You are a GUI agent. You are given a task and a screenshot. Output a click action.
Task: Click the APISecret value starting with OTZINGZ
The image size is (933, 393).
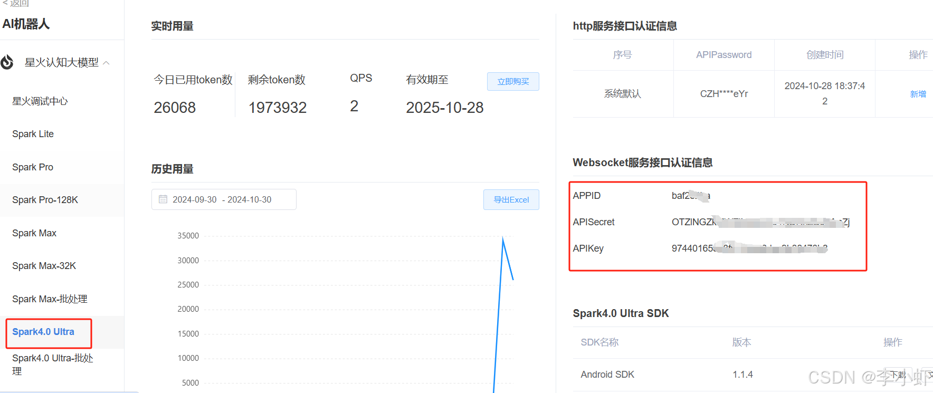click(760, 222)
